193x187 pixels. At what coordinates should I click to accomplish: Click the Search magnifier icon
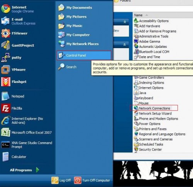point(61,67)
